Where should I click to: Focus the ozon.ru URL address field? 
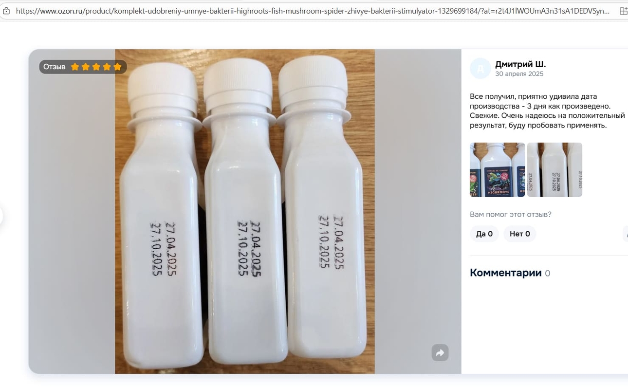(312, 11)
